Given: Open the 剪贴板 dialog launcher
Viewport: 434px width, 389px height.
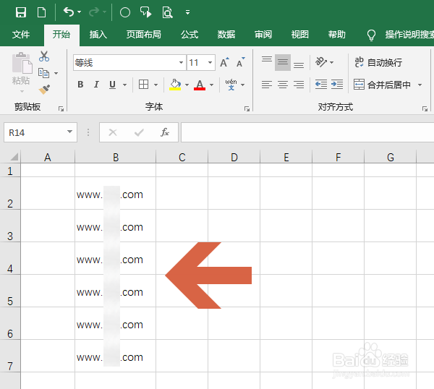Looking at the screenshot, I should [61, 109].
